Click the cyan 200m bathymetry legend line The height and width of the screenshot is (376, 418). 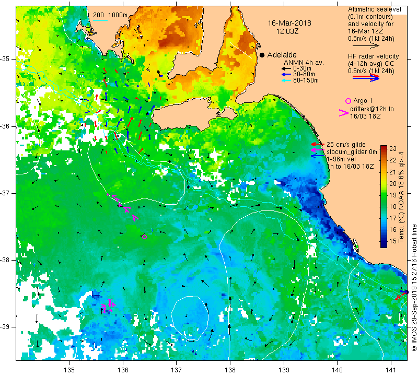pyautogui.click(x=100, y=20)
